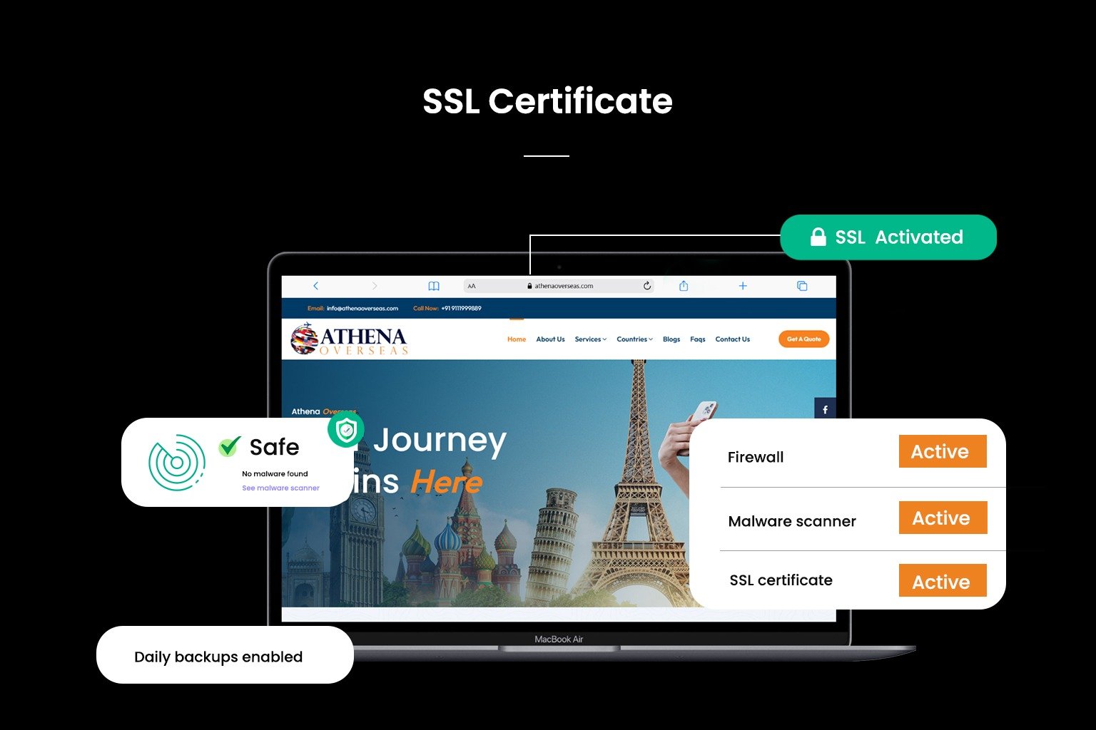The height and width of the screenshot is (730, 1096).
Task: Click the Athena Overseas logo
Action: pyautogui.click(x=350, y=339)
